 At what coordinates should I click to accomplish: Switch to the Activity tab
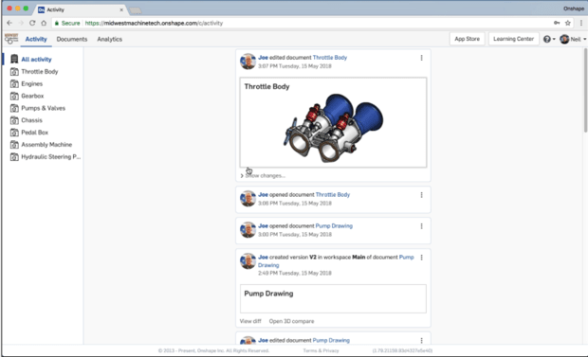tap(36, 39)
